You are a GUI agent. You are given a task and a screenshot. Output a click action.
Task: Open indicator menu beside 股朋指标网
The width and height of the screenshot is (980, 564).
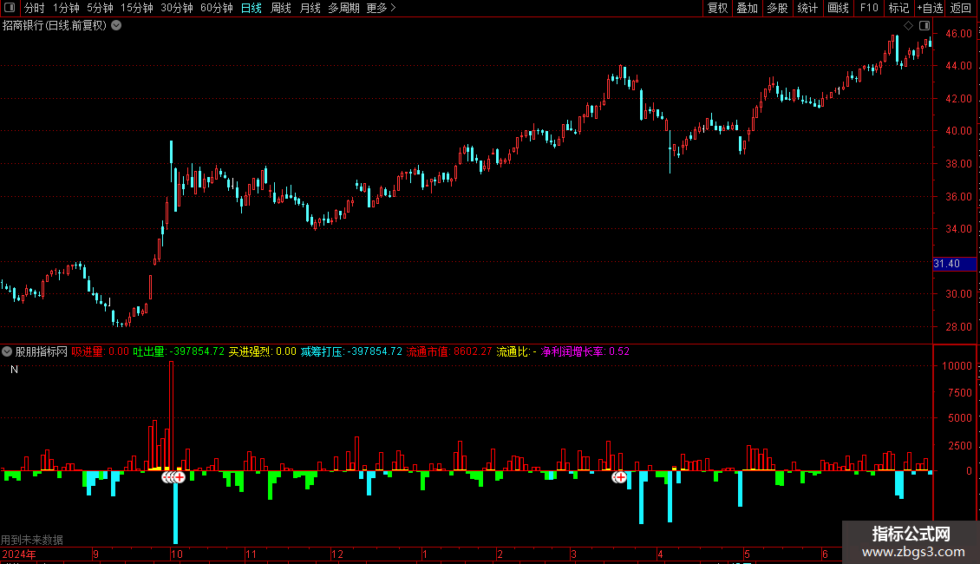[7, 351]
